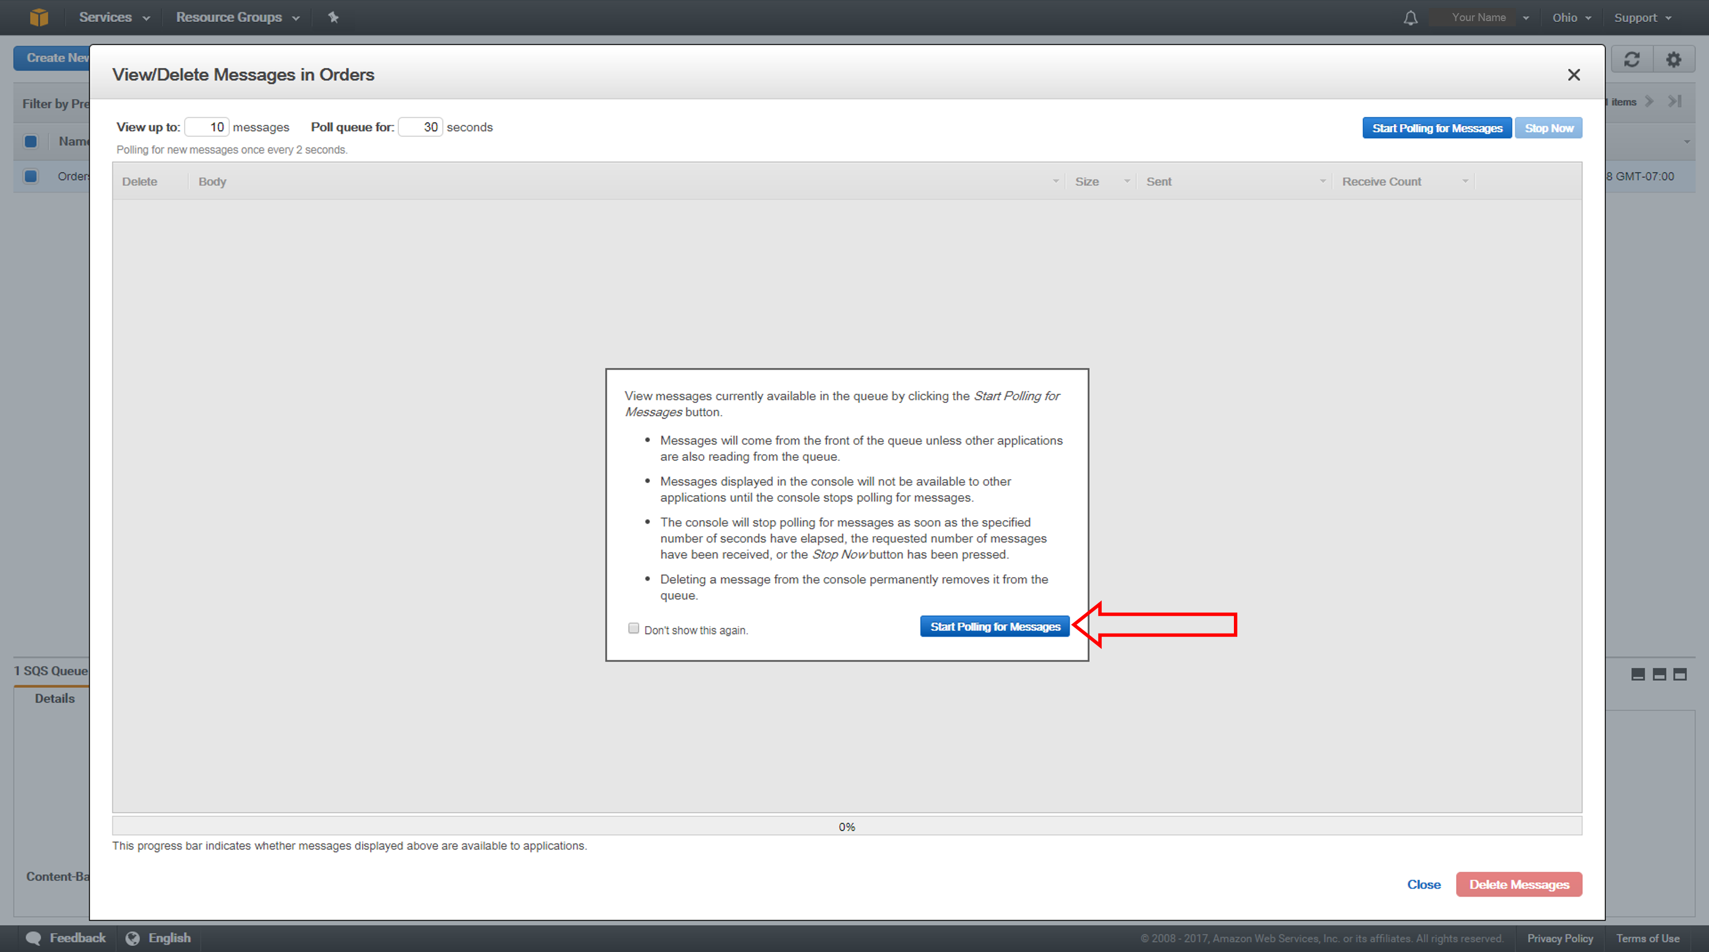
Task: Enable Don't show this again checkbox
Action: pos(634,628)
